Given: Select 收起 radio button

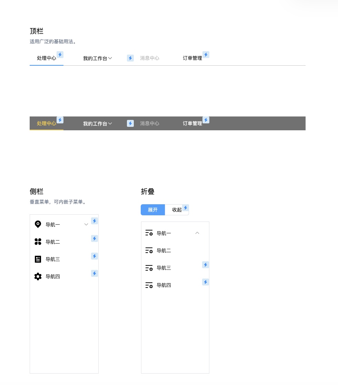Looking at the screenshot, I should pyautogui.click(x=177, y=210).
